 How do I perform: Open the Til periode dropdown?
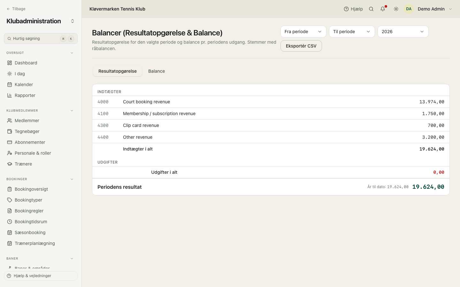point(352,32)
